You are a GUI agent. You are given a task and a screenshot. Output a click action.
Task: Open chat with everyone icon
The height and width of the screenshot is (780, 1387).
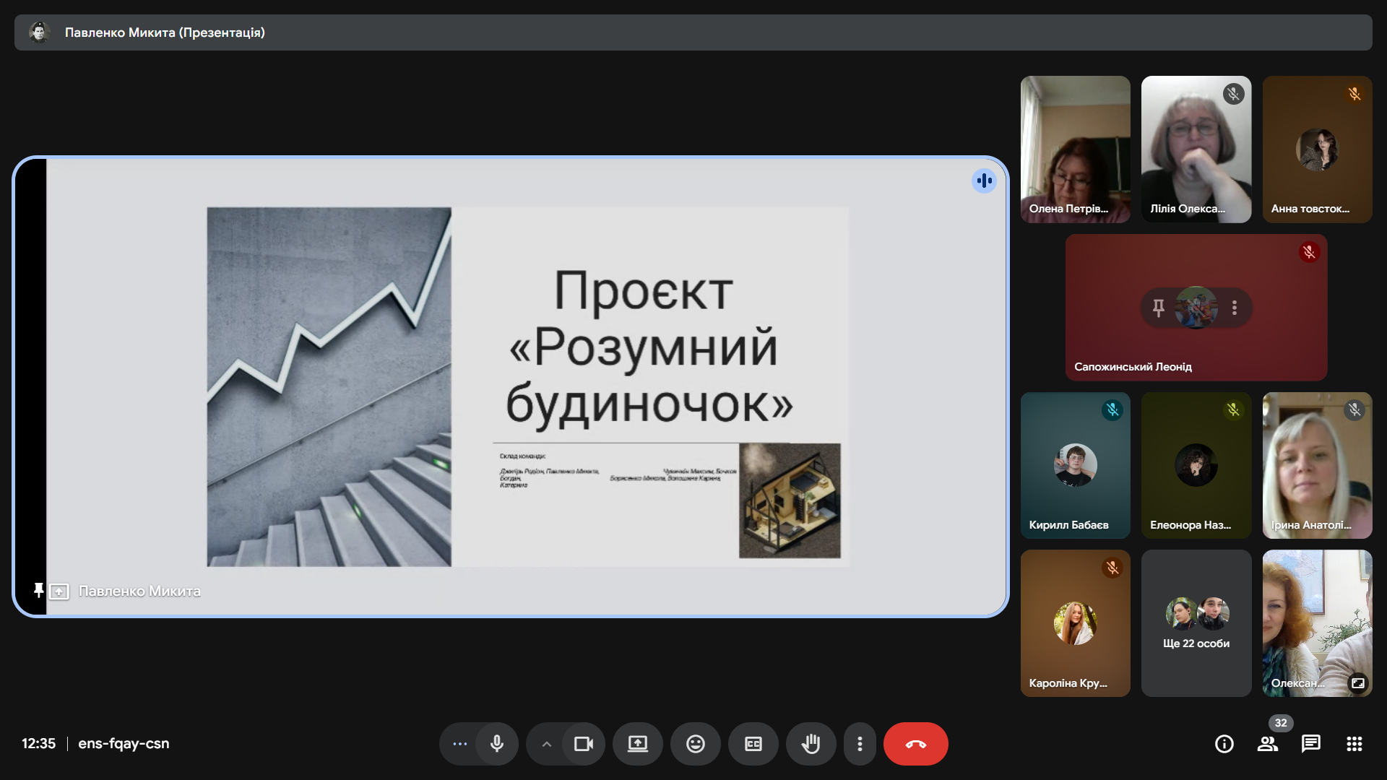(x=1310, y=744)
